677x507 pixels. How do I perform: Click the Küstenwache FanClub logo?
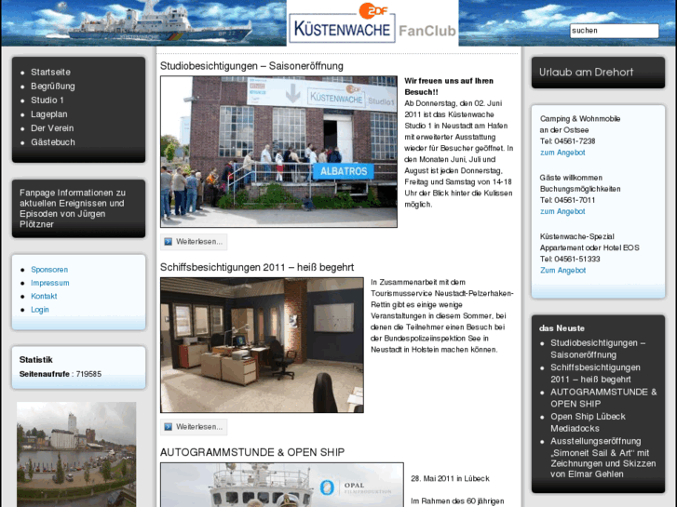click(372, 23)
